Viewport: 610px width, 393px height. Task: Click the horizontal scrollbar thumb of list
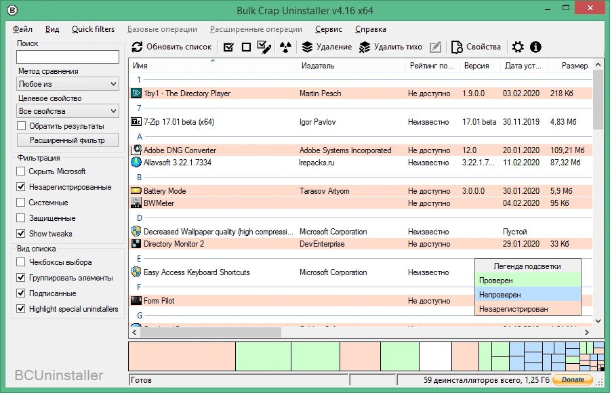(x=211, y=332)
